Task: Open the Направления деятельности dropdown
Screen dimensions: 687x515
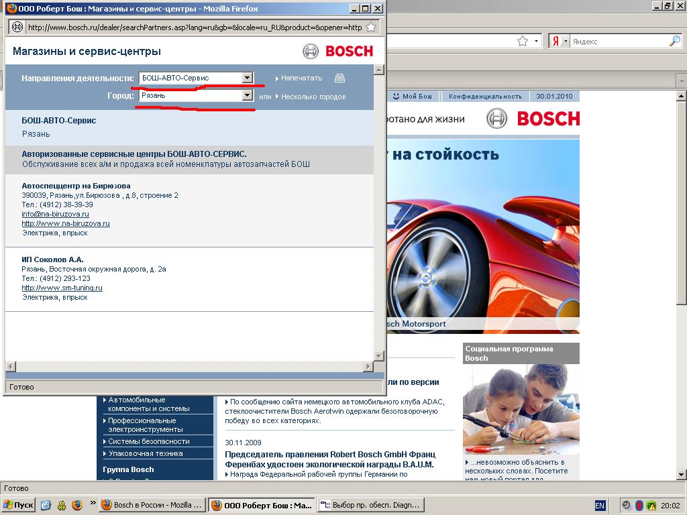Action: [247, 78]
